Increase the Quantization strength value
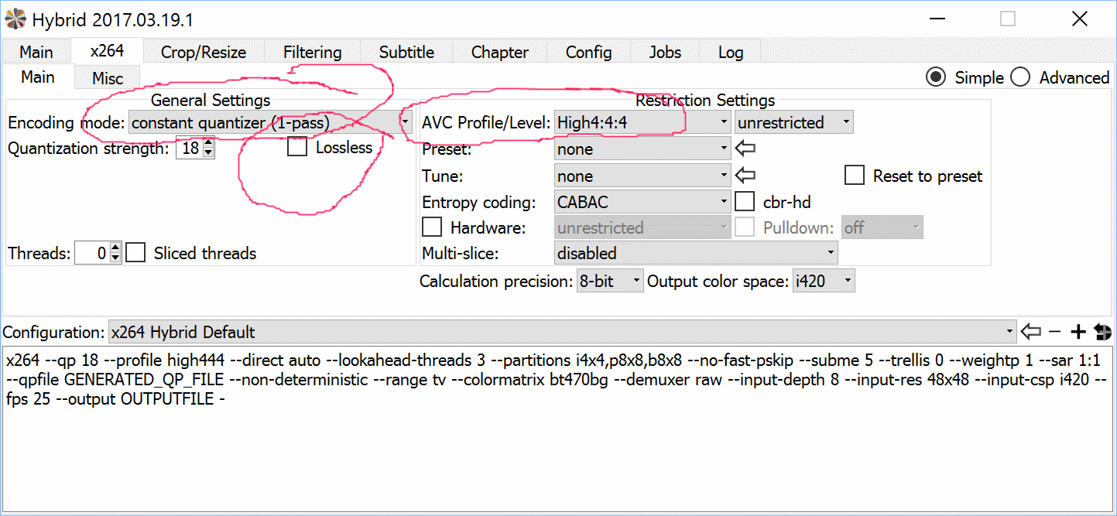The image size is (1117, 516). tap(207, 143)
